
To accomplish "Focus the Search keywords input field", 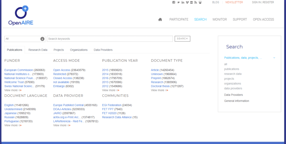I will [x=110, y=39].
